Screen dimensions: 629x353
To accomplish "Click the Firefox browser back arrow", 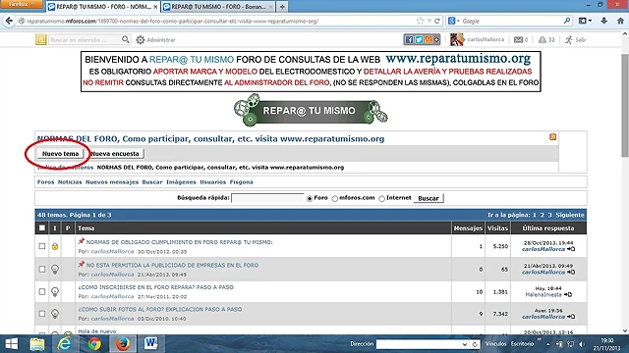I will [x=9, y=21].
